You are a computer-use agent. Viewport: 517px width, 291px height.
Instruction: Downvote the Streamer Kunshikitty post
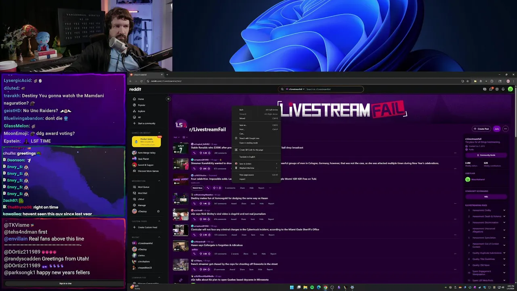tap(209, 169)
